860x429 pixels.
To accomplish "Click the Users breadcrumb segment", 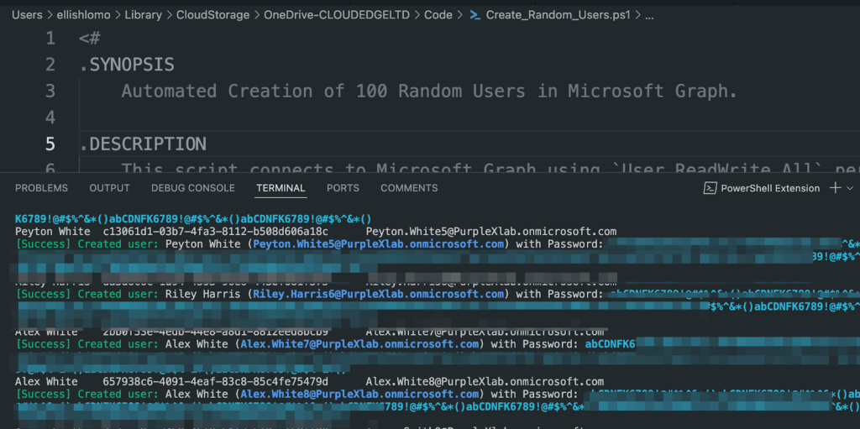I will 27,15.
